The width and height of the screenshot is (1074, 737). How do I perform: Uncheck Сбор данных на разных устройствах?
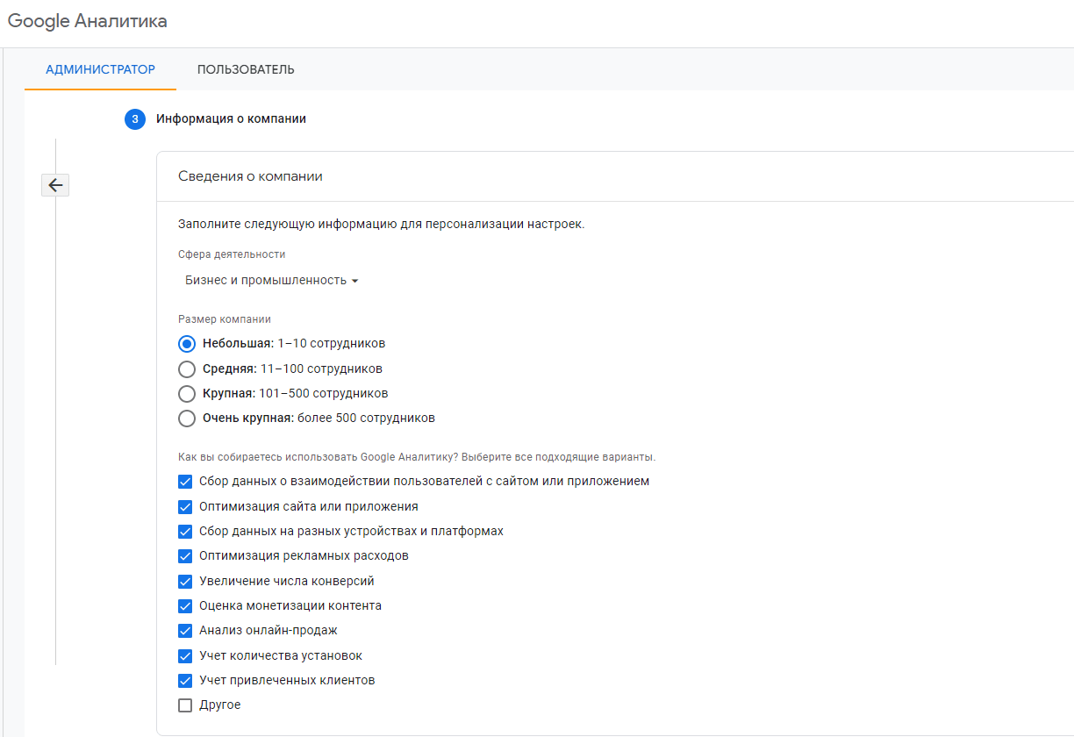[185, 531]
